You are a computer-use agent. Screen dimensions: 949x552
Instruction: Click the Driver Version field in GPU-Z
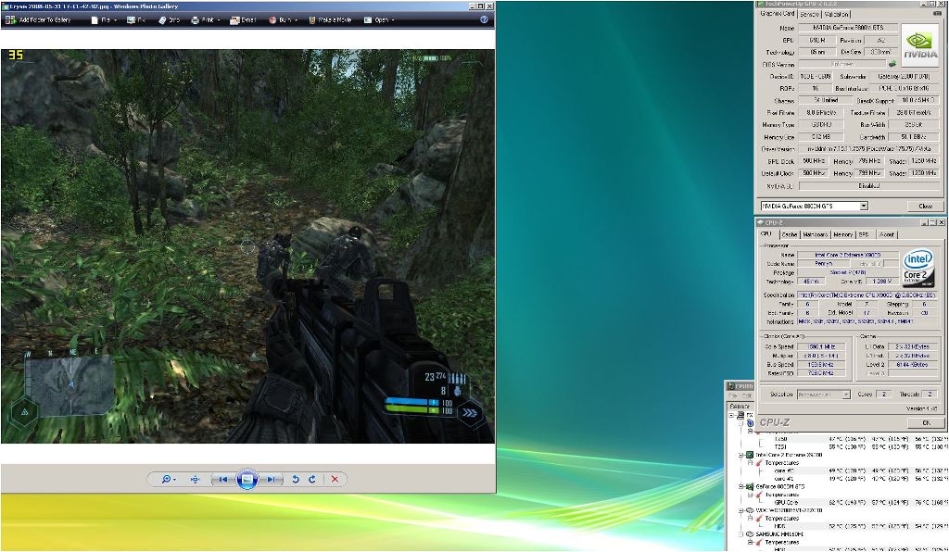tap(867, 149)
